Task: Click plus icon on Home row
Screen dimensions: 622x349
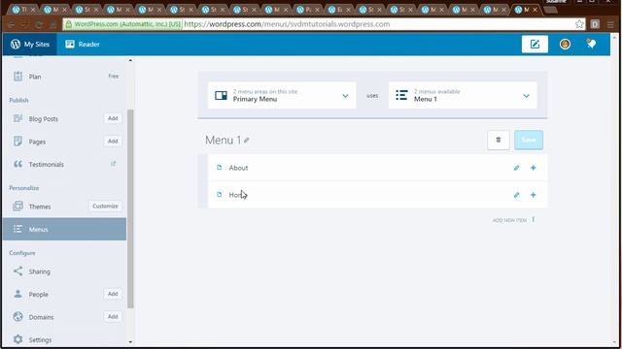Action: point(534,195)
